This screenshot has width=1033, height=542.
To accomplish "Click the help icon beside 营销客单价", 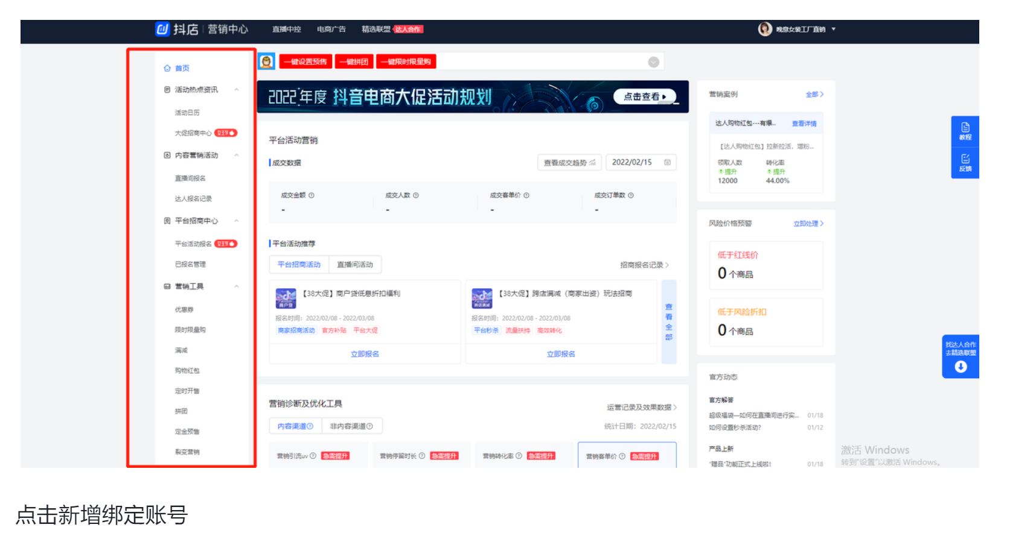I will click(622, 456).
